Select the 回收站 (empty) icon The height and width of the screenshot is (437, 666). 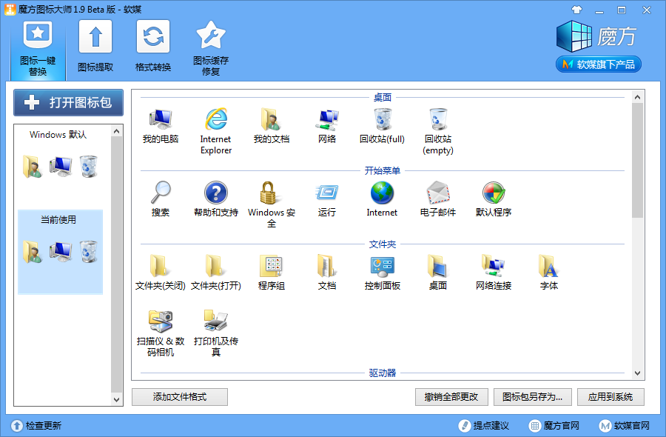pyautogui.click(x=438, y=131)
